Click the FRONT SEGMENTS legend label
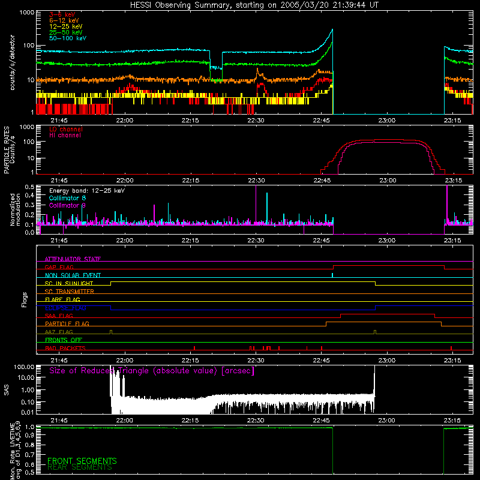This screenshot has width=480, height=480. point(82,461)
